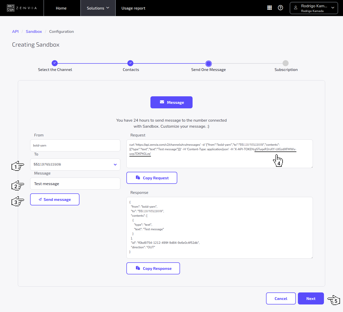Click the paper plane icon inside Send message
343x312 pixels.
tap(40, 199)
